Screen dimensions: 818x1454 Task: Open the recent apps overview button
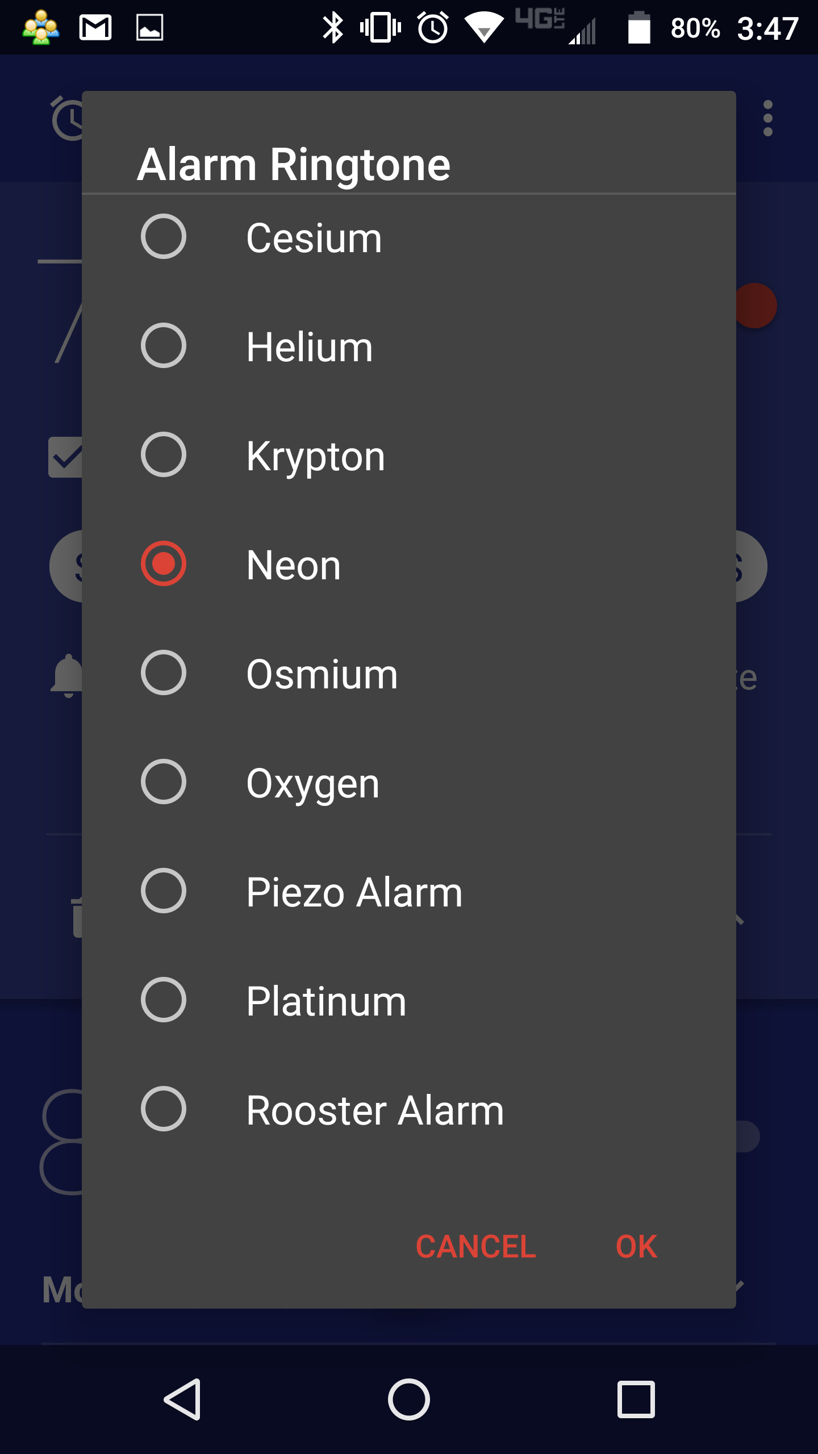[636, 1399]
